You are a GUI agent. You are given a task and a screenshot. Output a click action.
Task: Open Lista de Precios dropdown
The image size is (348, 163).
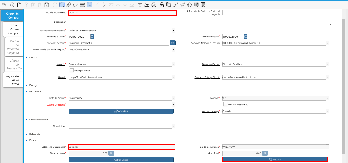point(173,98)
